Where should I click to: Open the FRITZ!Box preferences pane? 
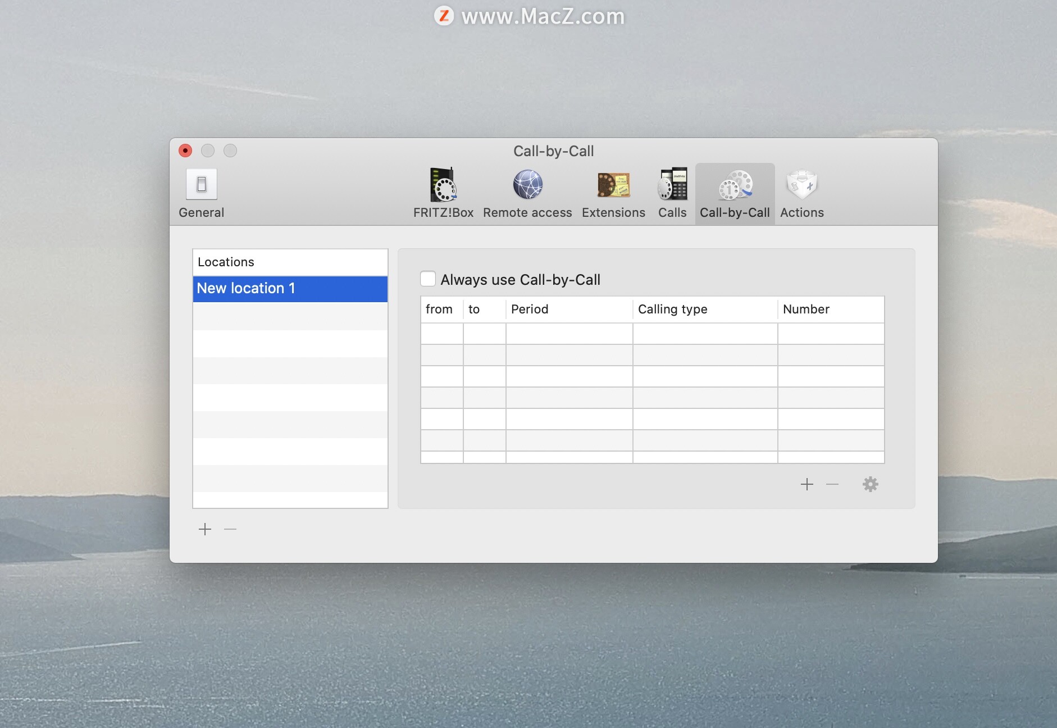coord(443,194)
